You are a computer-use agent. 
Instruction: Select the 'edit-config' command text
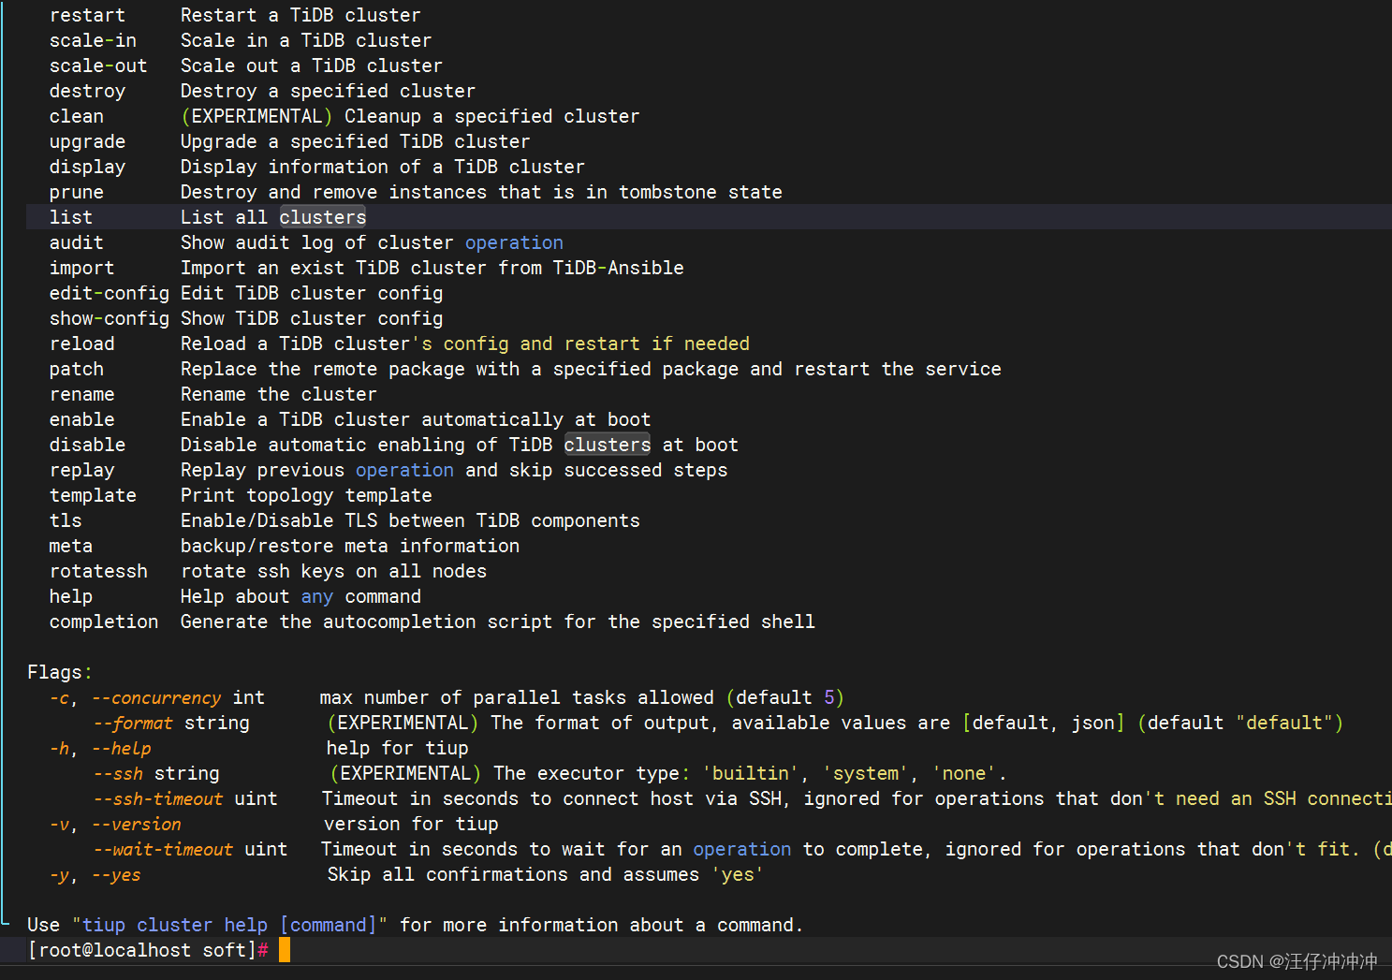pyautogui.click(x=109, y=293)
